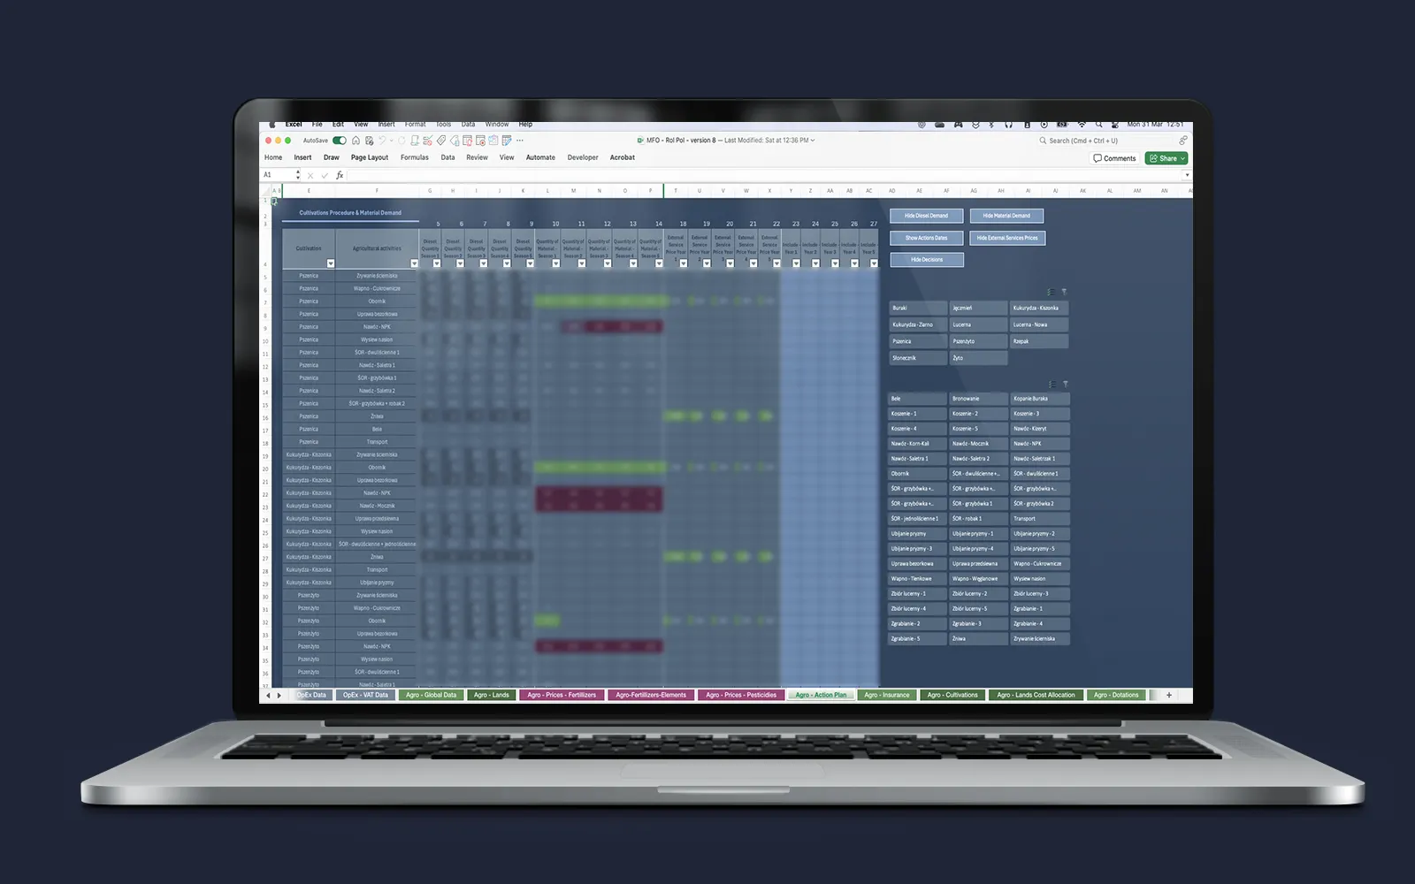Click the Hide Decisions button
Screen dimensions: 1415x884
coord(927,260)
